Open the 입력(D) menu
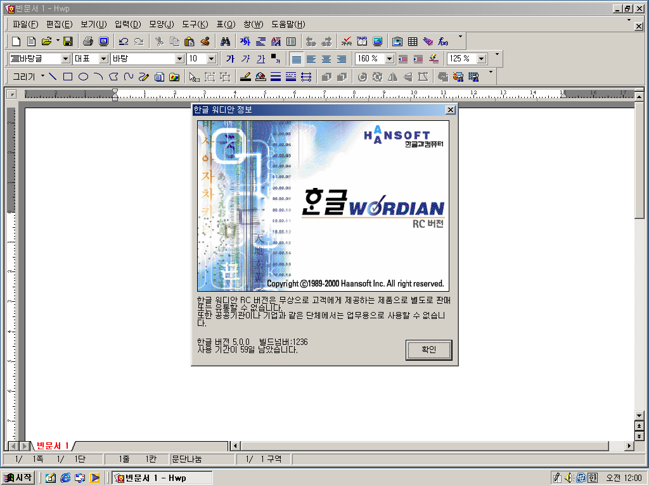This screenshot has width=649, height=486. 128,25
